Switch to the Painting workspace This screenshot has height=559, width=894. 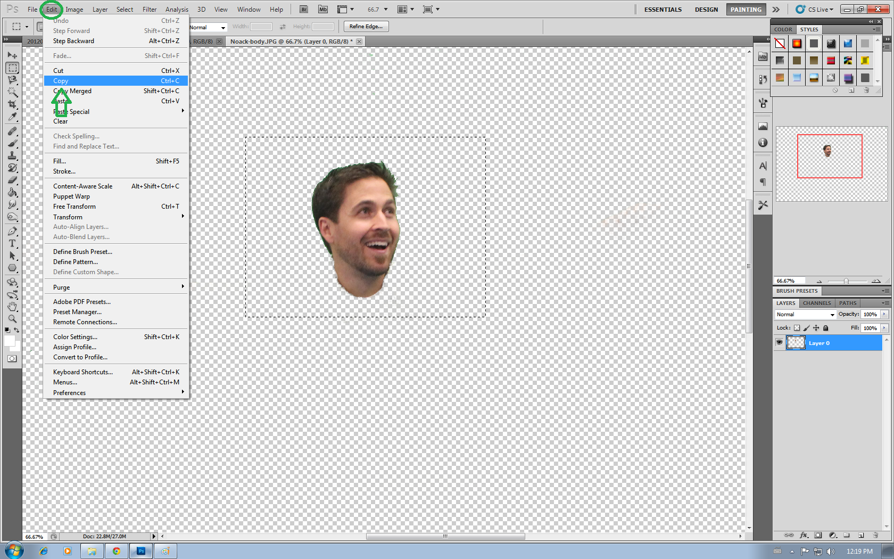746,9
